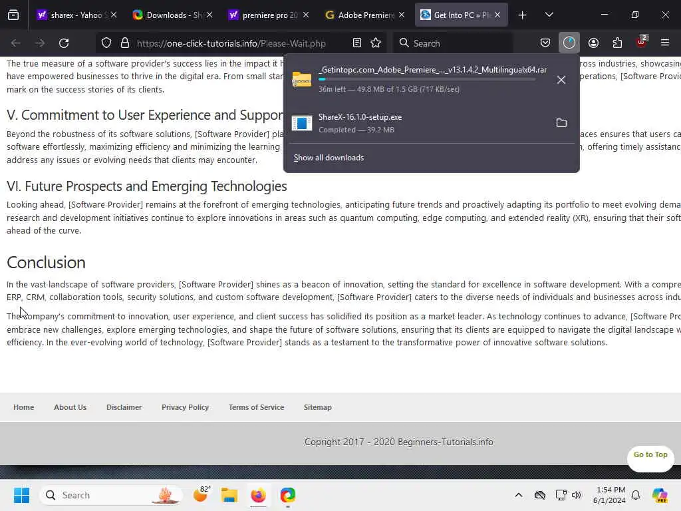The width and height of the screenshot is (681, 511).
Task: Reload the current page
Action: (64, 43)
